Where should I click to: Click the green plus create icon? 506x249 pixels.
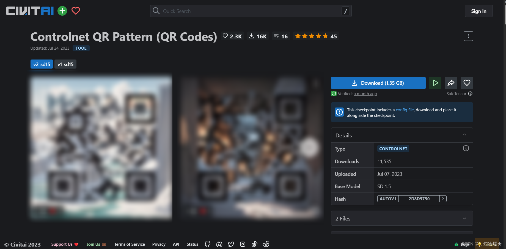(62, 11)
